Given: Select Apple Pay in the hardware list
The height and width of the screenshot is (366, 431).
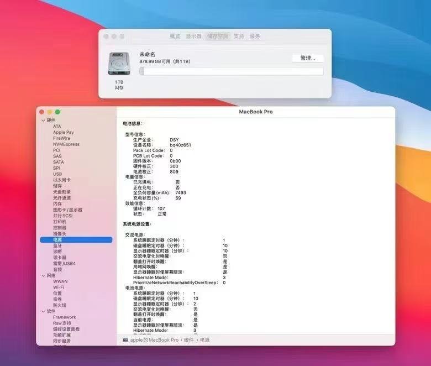Looking at the screenshot, I should click(64, 132).
